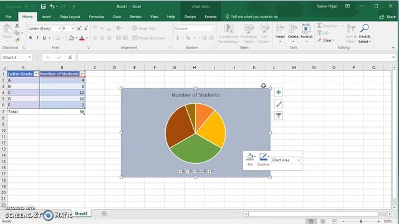Viewport: 399px width, 224px height.
Task: Open the View tab
Action: coord(154,17)
